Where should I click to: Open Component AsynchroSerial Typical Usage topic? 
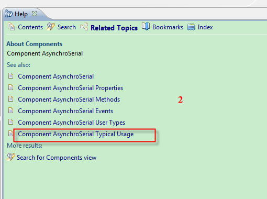(76, 134)
